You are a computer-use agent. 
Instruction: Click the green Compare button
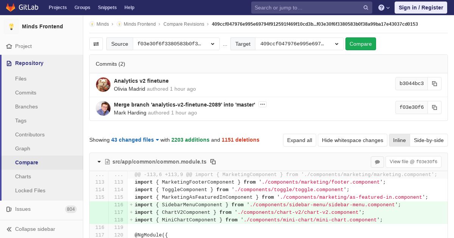(361, 44)
